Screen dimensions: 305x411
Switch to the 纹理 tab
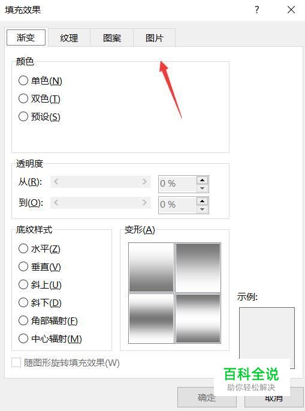point(69,38)
